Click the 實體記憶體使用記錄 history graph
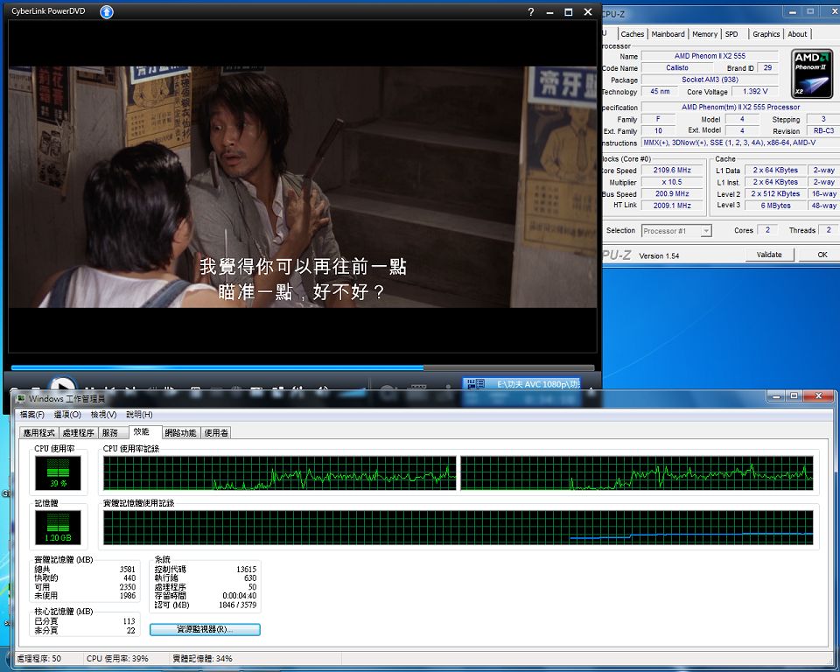Viewport: 840px width, 672px height. [458, 528]
